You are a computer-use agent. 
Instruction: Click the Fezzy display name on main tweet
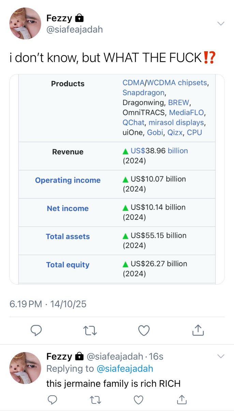click(x=59, y=18)
